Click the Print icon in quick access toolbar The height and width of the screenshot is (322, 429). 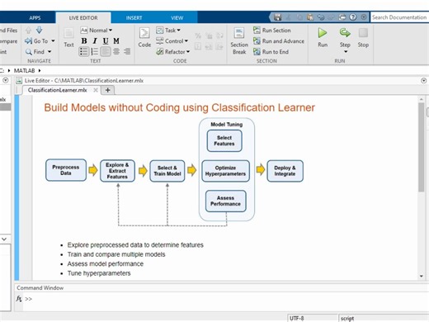pos(342,17)
